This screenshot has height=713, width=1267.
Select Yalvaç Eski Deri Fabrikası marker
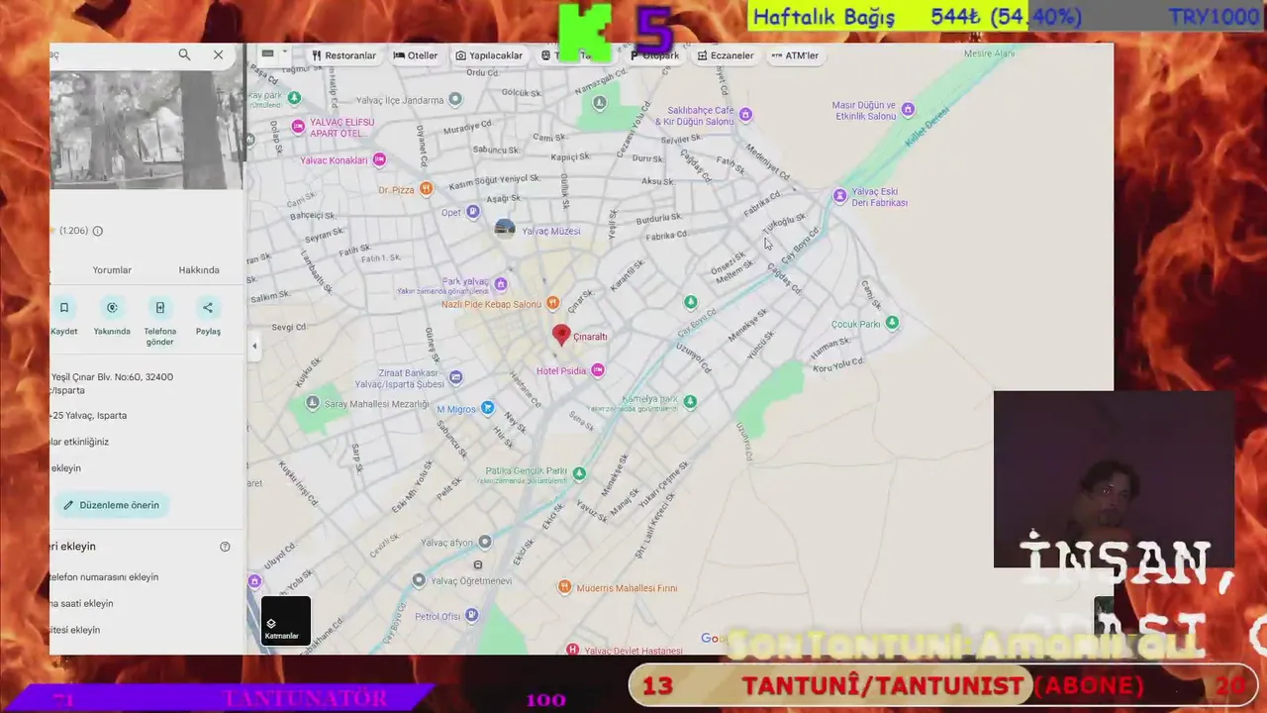tap(839, 195)
